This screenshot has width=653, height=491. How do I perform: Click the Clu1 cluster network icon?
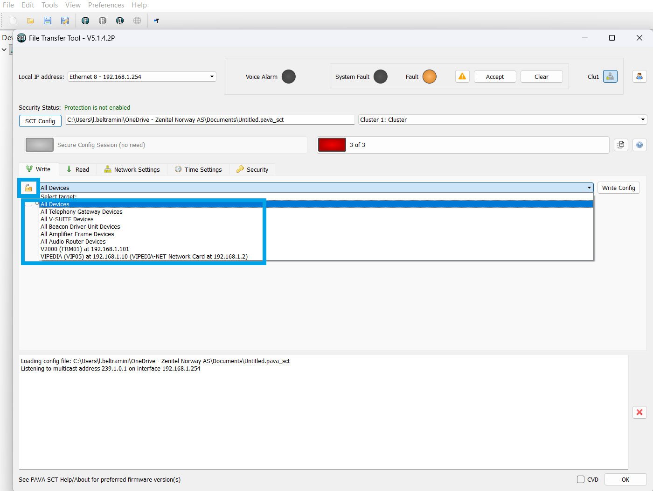point(610,77)
